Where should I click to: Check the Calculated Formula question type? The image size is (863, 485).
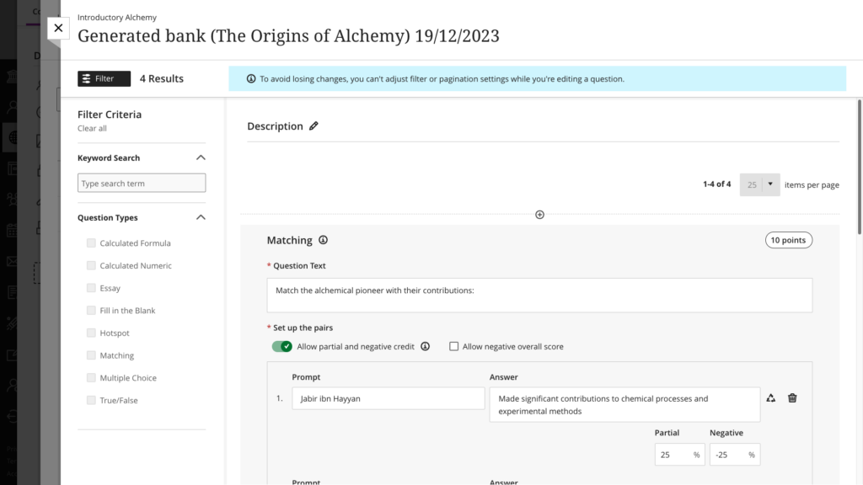tap(91, 243)
